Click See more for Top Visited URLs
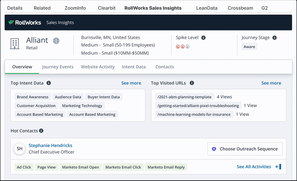Viewport: 297px width, 181px height. tap(271, 83)
